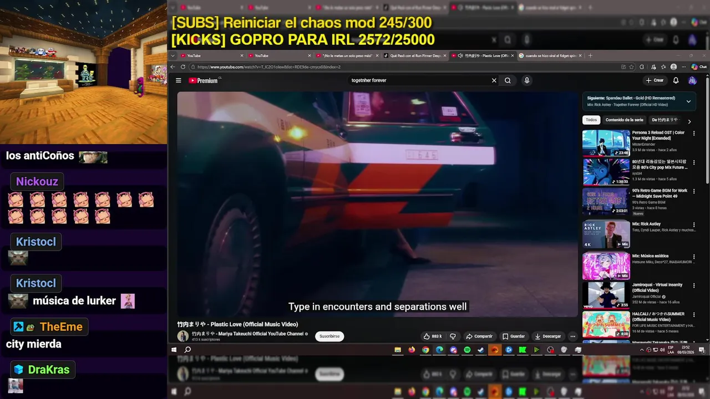710x399 pixels.
Task: Select the 'Todos' filter chip
Action: (x=591, y=120)
